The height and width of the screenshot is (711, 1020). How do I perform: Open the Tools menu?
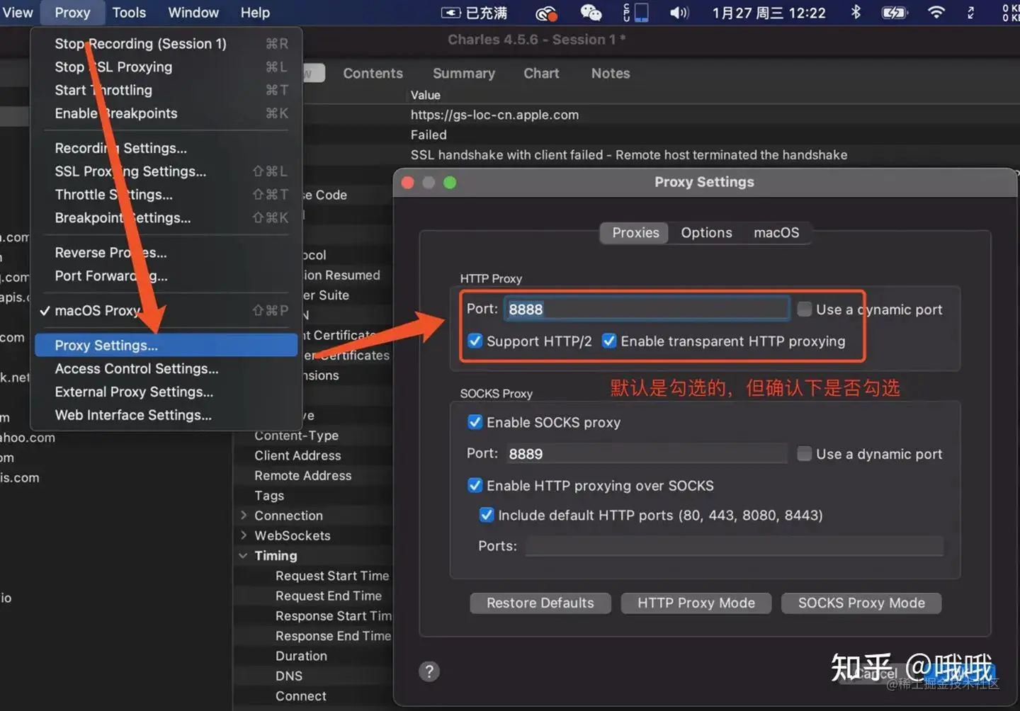129,13
